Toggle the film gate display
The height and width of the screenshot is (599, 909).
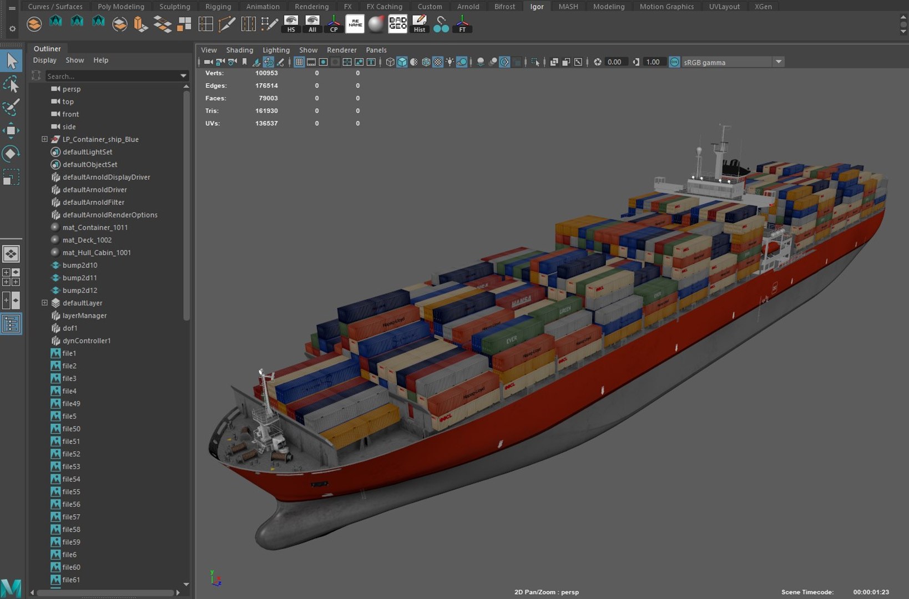311,62
